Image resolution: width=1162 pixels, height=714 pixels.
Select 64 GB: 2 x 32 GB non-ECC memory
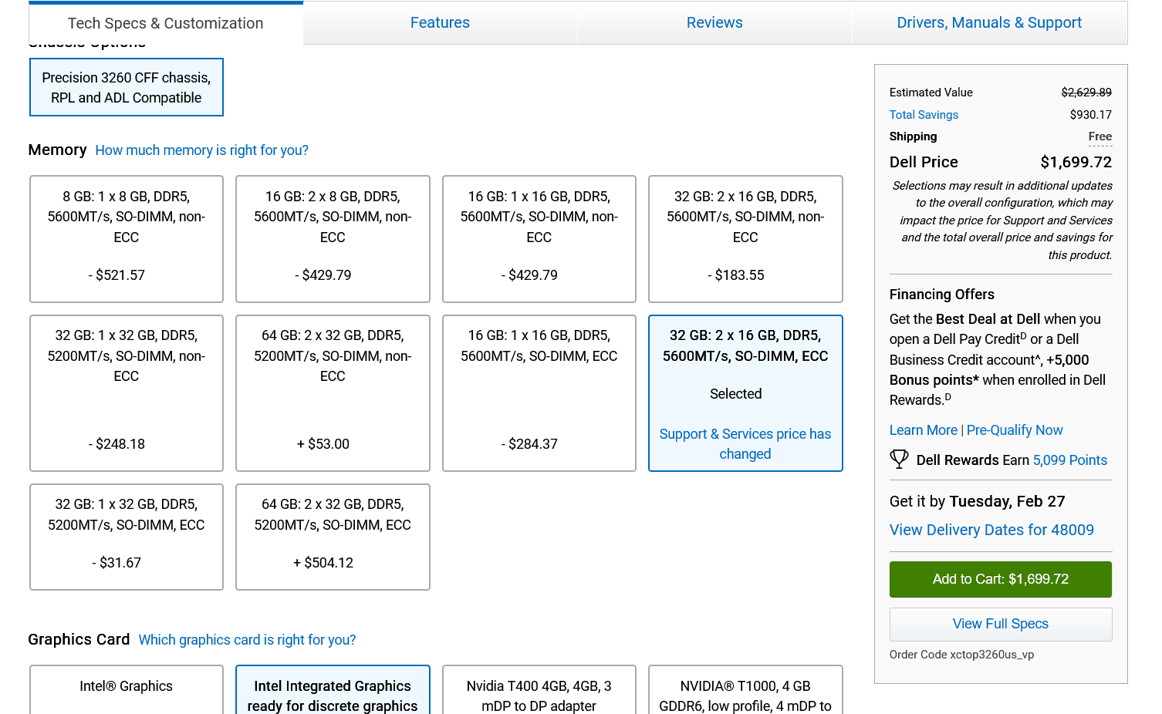[333, 393]
